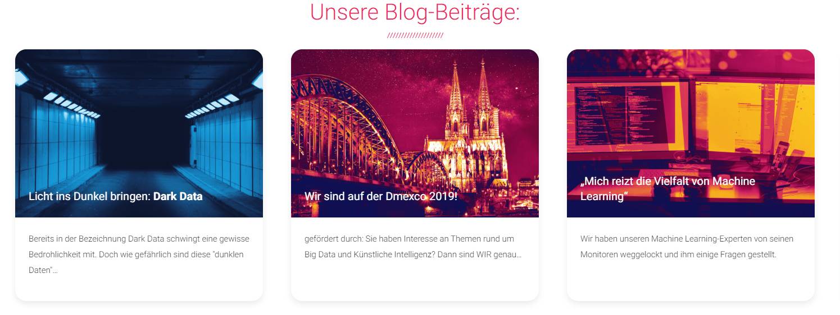
Task: Click title 'Wir sind auf der Dmexco 2019!'
Action: [381, 197]
